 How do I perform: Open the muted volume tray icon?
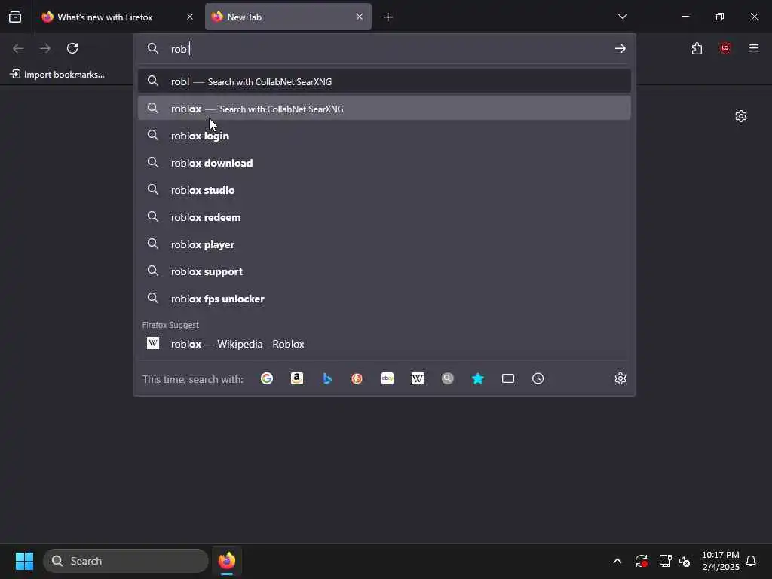685,561
